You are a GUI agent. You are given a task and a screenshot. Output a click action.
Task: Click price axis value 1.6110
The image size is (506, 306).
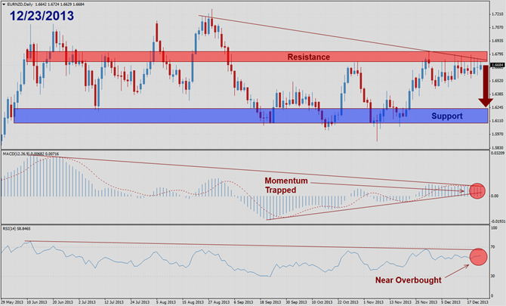tap(497, 121)
